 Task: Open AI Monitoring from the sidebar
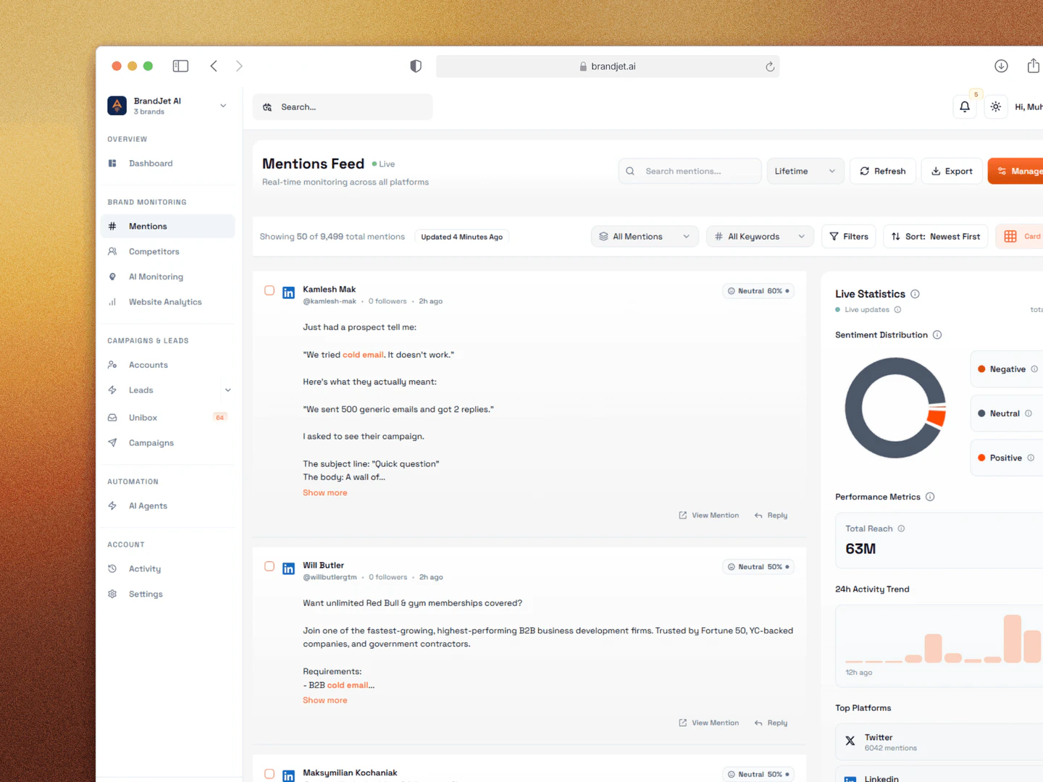[x=156, y=277]
